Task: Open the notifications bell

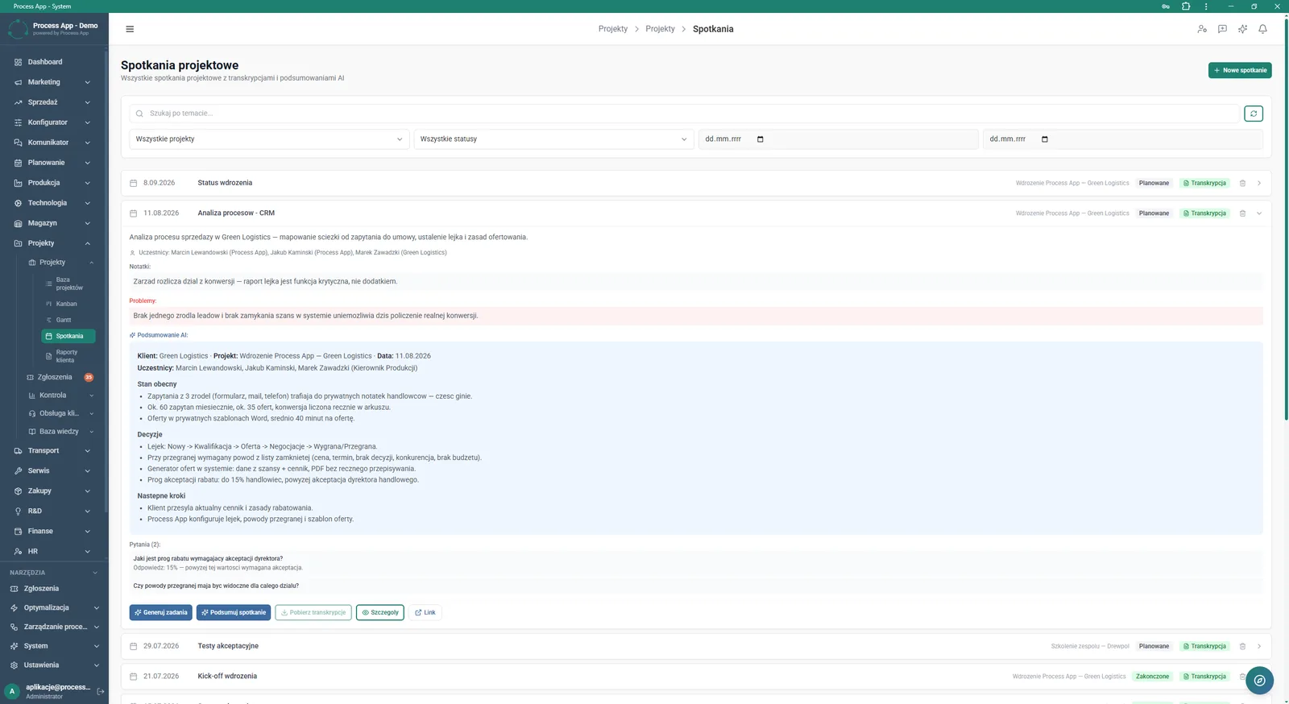Action: tap(1262, 29)
